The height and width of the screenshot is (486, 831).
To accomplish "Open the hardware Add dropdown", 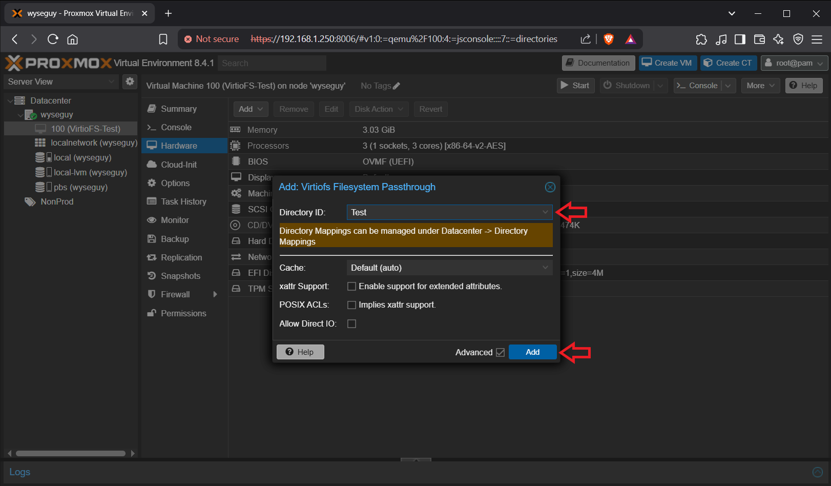I will 251,109.
